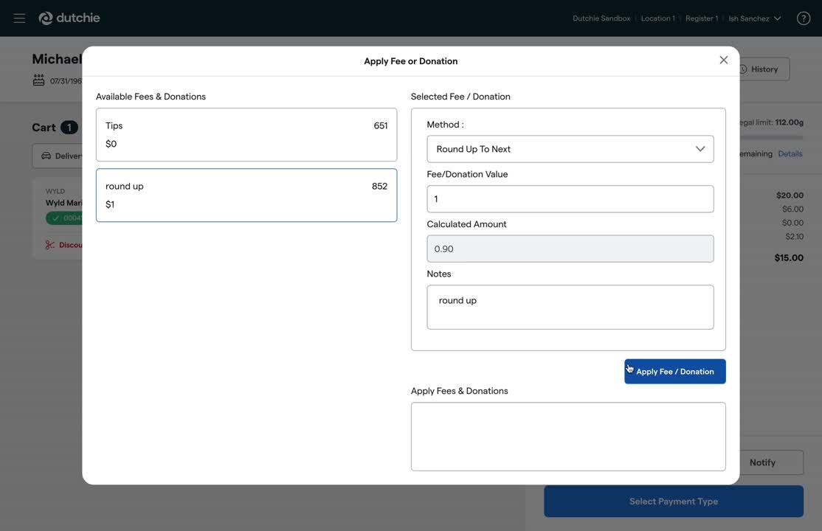Click the discount scissors icon
Image resolution: width=822 pixels, height=531 pixels.
click(50, 245)
